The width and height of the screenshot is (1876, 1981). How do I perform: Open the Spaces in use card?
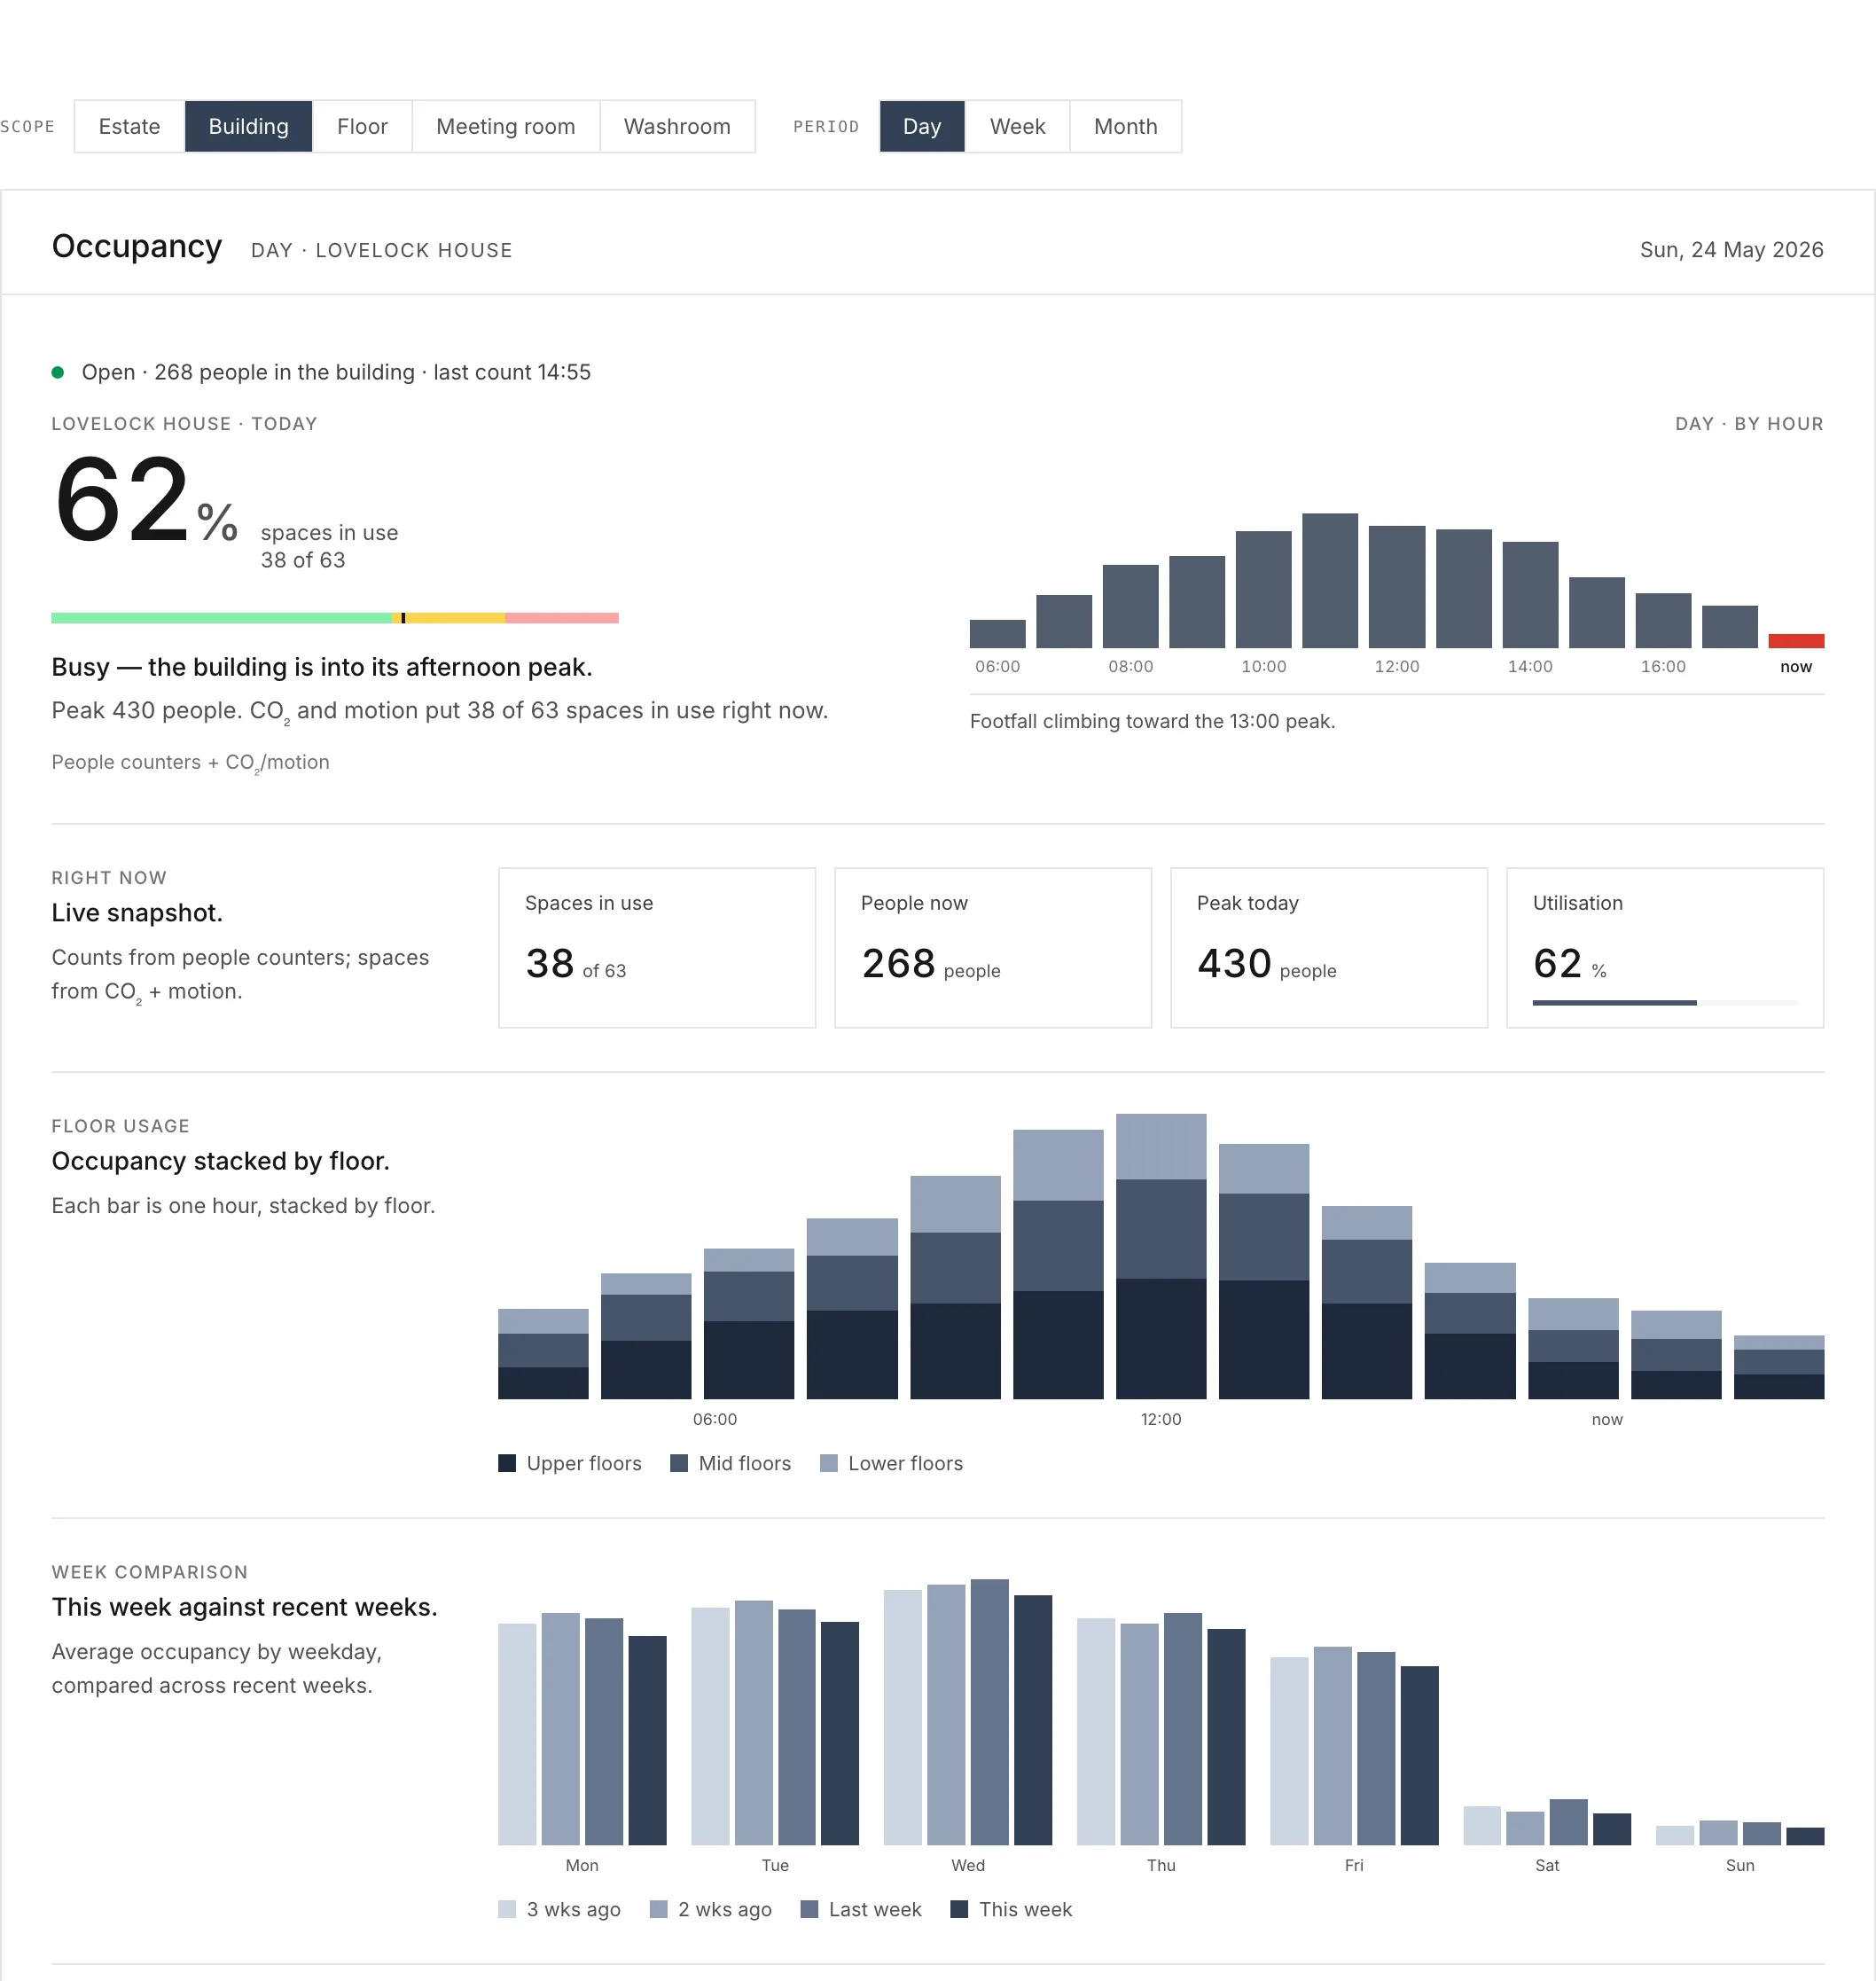coord(657,947)
